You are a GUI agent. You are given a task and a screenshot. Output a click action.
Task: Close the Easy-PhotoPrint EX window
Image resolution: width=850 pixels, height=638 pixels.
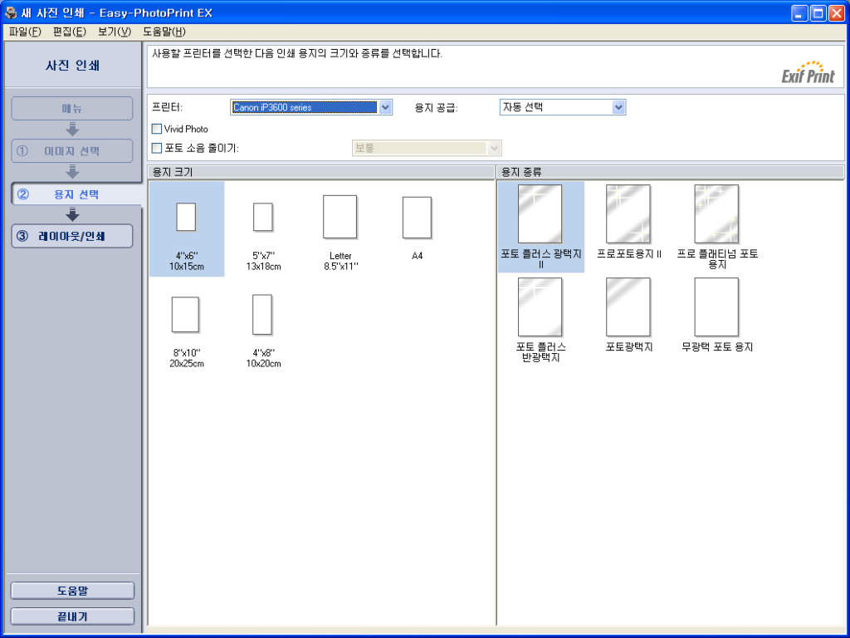[x=837, y=13]
